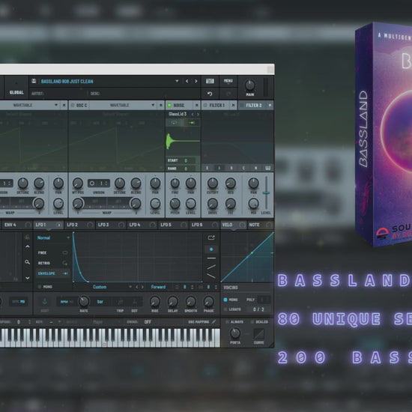Click the MAIN volume knob
The image size is (412, 412).
(x=250, y=85)
